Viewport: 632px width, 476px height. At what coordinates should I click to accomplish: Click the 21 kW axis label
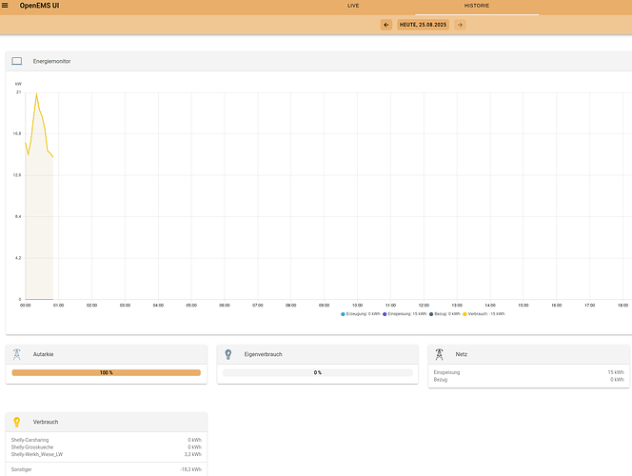[x=18, y=92]
